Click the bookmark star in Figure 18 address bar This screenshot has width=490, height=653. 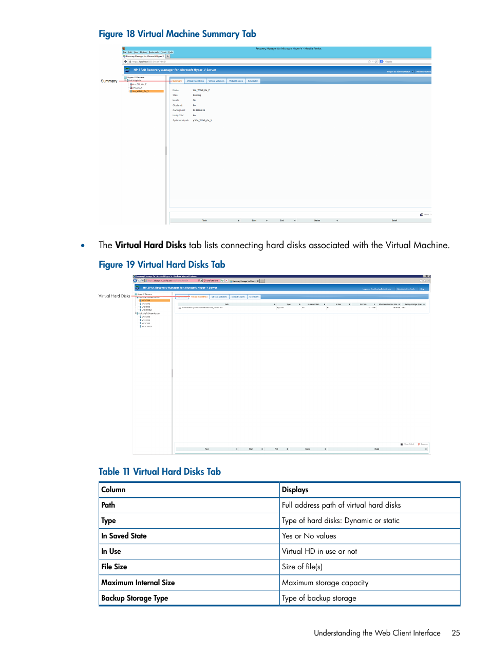(x=369, y=62)
